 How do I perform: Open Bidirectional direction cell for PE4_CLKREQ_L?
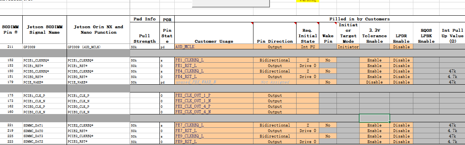[275, 71]
